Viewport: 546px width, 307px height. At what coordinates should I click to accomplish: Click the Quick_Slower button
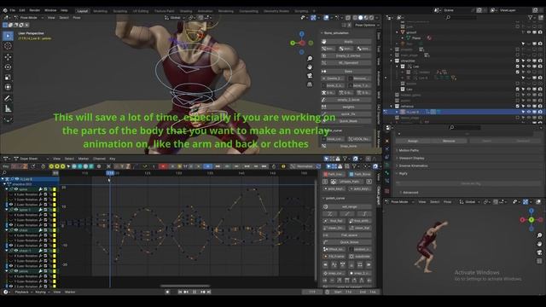[x=348, y=242]
